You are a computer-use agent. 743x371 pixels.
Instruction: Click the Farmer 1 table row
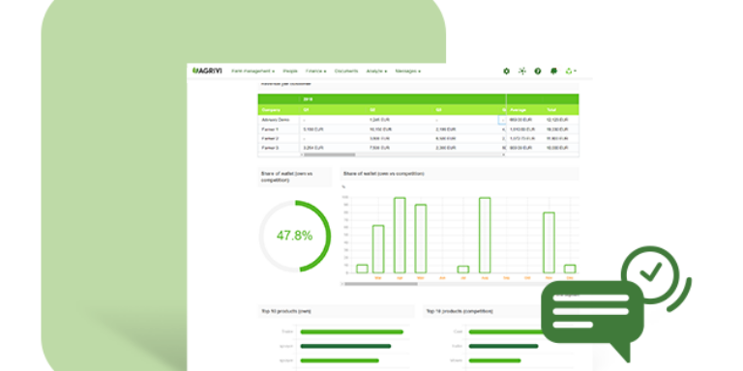pyautogui.click(x=418, y=129)
